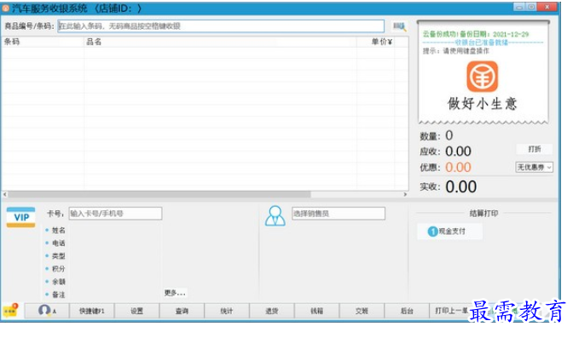
Task: Click the orange 优惠 0.00 value
Action: [x=458, y=168]
